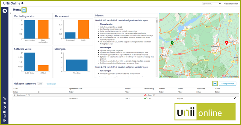
Task: Select the Systeem 4 cell
Action: (x=73, y=99)
